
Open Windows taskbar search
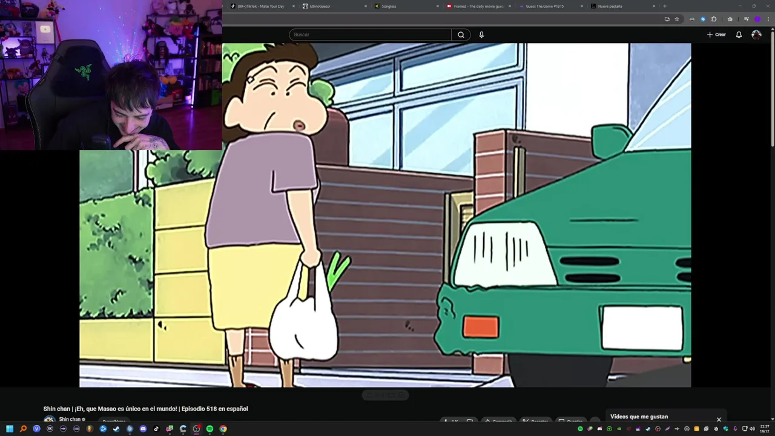(23, 429)
